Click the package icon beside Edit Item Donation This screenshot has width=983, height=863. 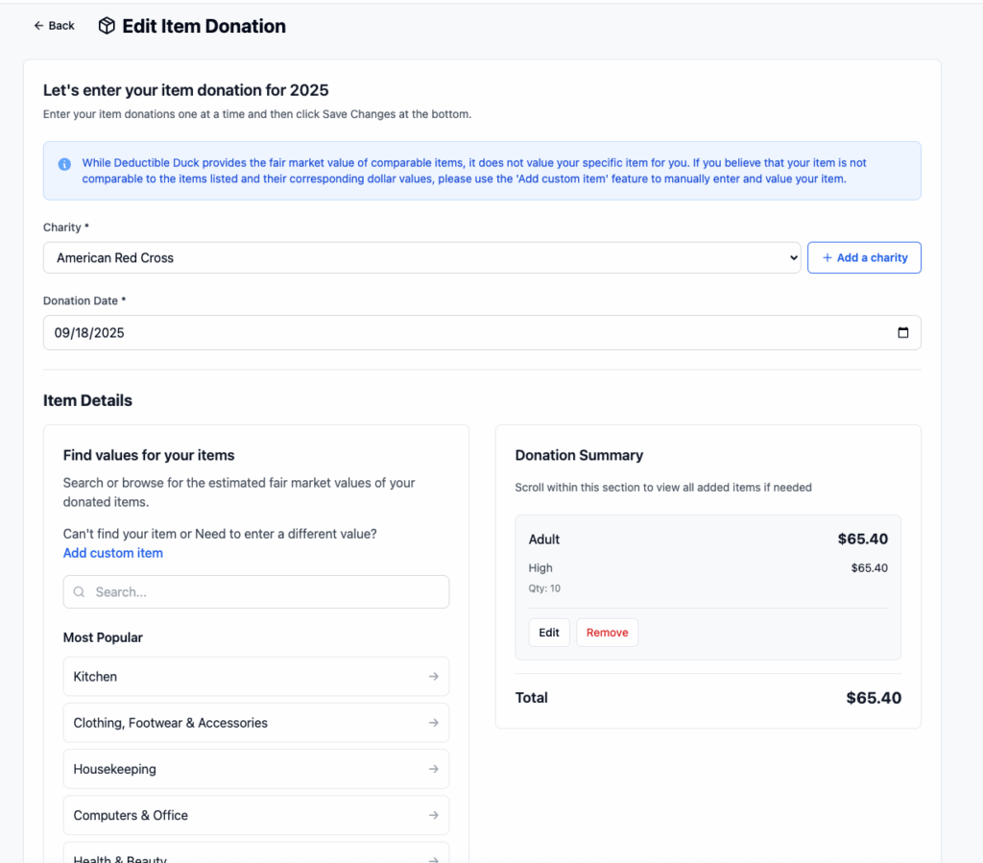pyautogui.click(x=107, y=26)
